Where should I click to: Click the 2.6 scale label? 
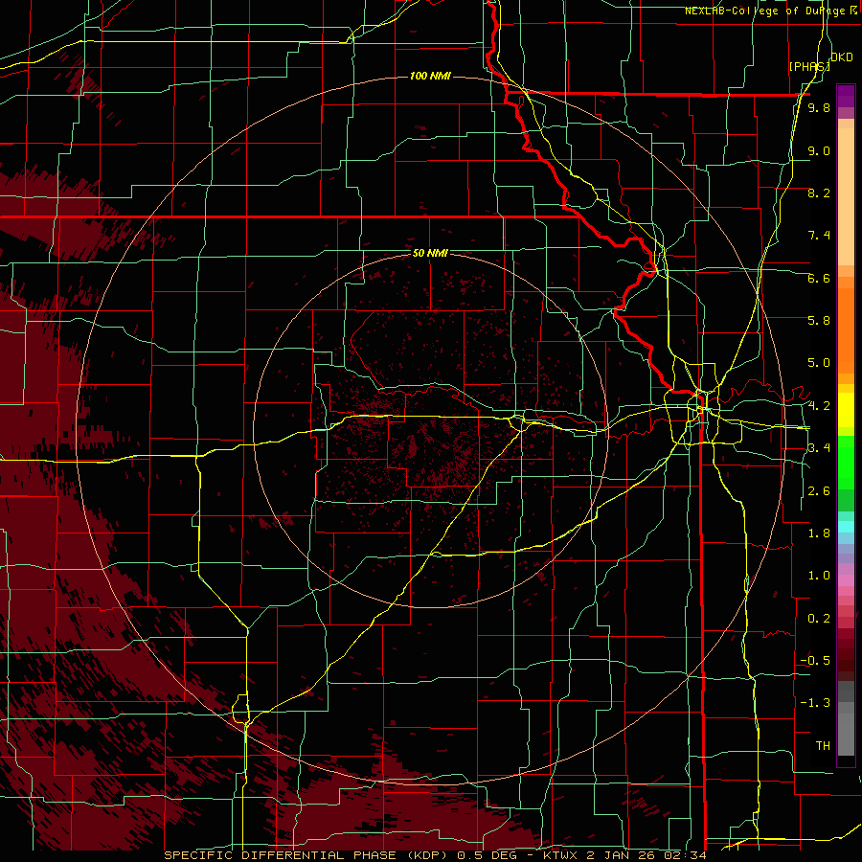pyautogui.click(x=819, y=491)
